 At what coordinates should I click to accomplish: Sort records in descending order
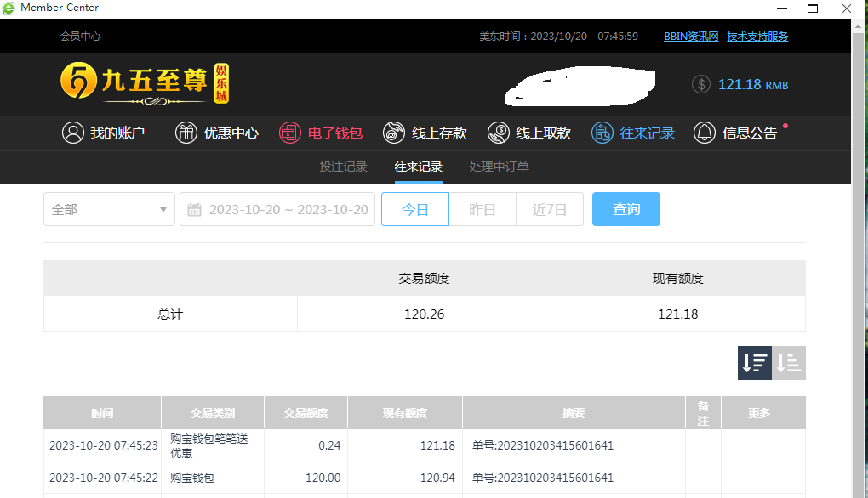coord(754,363)
